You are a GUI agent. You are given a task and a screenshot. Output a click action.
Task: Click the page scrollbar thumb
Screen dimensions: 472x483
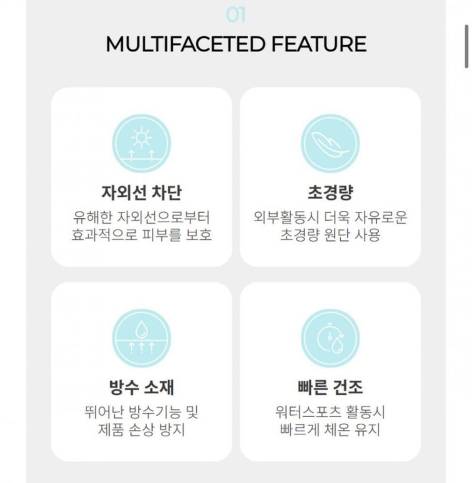tap(466, 46)
